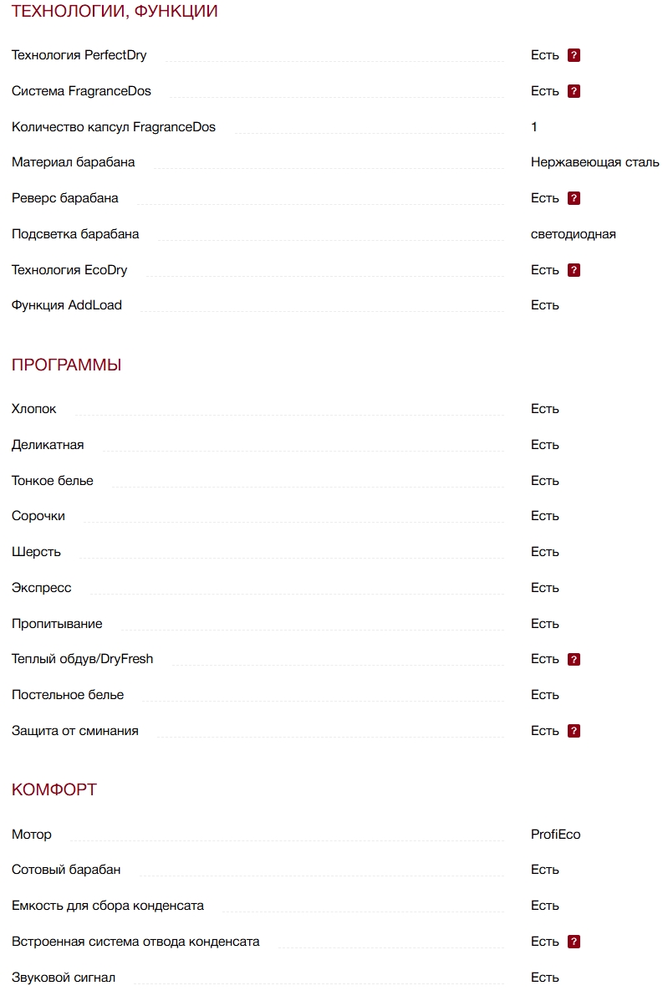Click help icon for Защита от сминания
Viewport: 663px width, 1001px height.
[574, 731]
